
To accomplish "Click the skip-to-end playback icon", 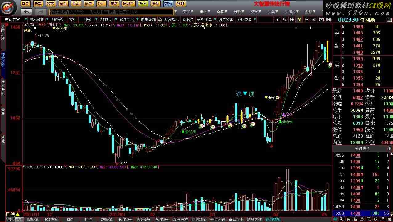I will 328,19.
